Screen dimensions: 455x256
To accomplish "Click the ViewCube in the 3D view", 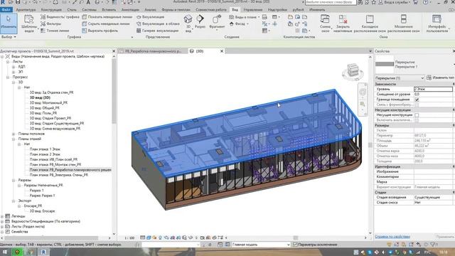I will (353, 71).
